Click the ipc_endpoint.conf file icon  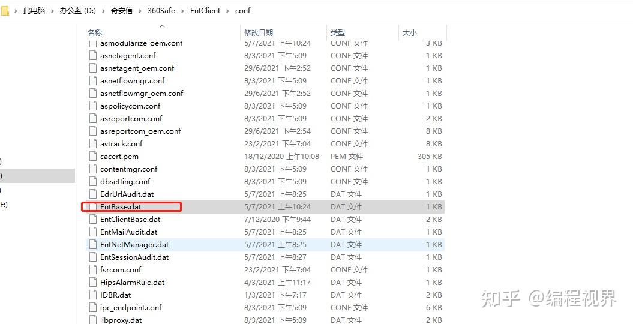(93, 307)
